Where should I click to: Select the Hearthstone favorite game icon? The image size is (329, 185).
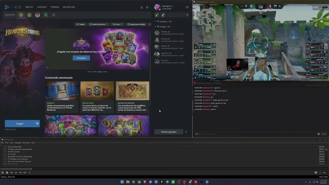[21, 15]
